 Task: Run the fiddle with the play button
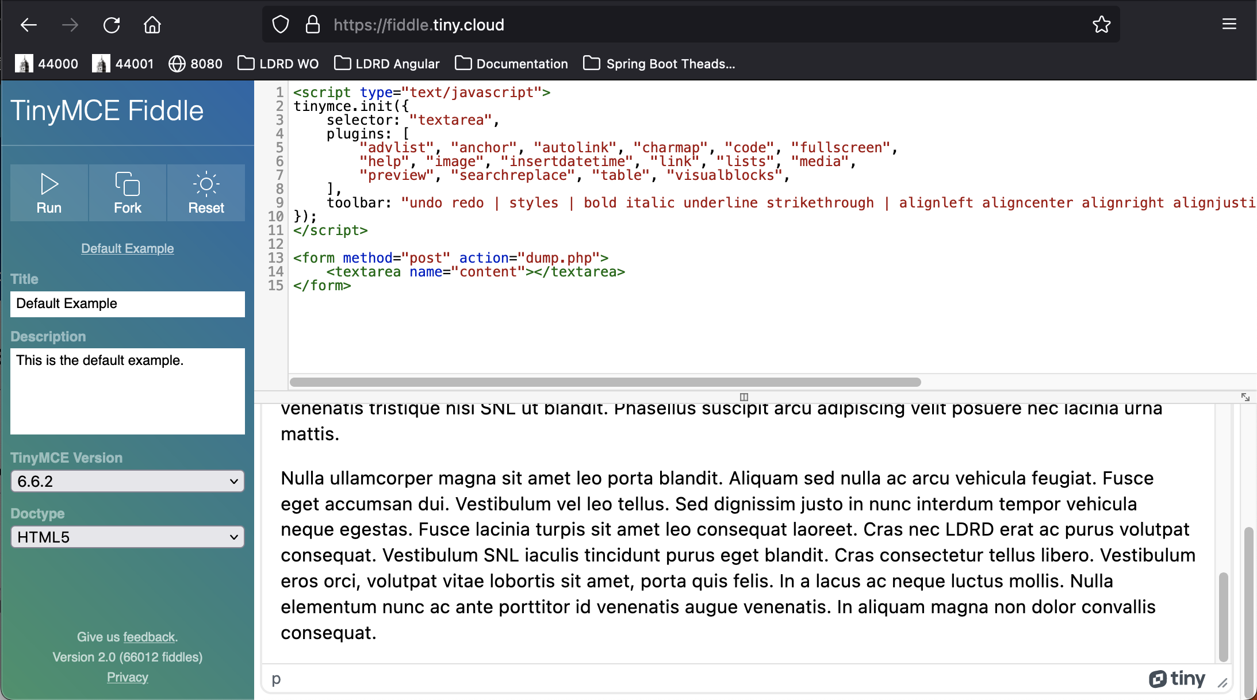click(49, 193)
